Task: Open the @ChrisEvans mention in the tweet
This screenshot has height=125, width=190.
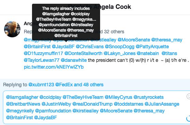Action: pyautogui.click(x=90, y=47)
